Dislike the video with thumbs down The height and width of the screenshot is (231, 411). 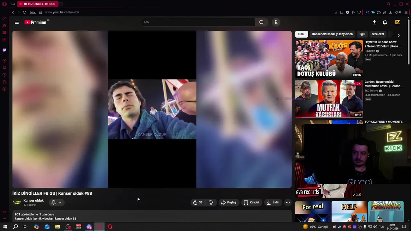(x=211, y=202)
